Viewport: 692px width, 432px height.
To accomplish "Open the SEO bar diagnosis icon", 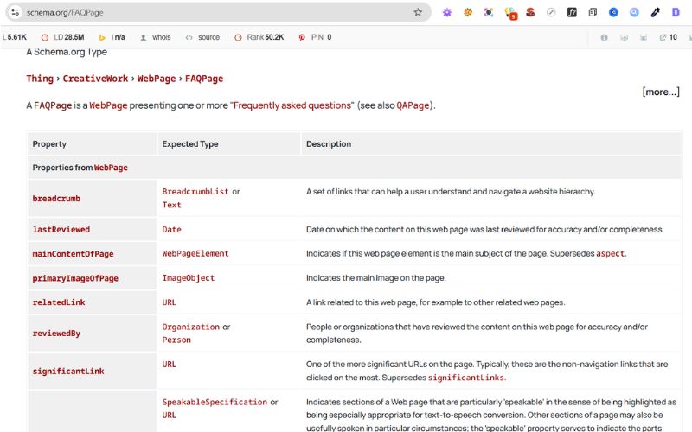I will 644,37.
